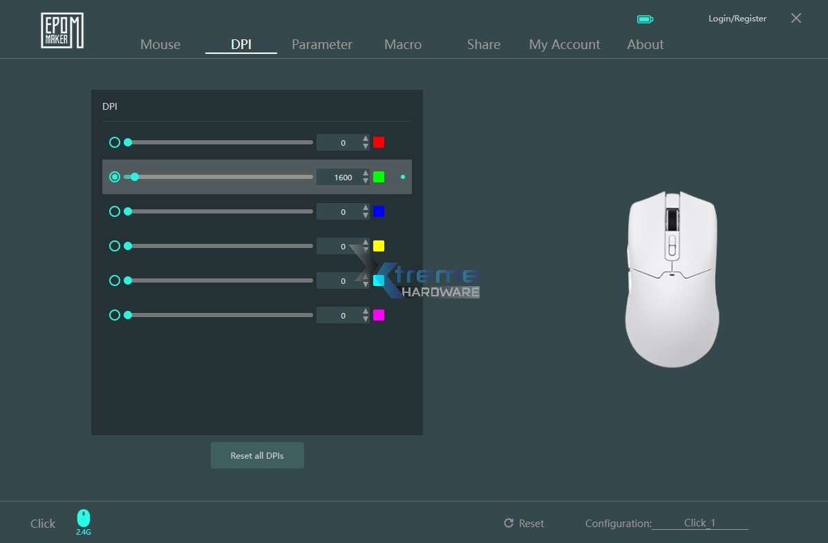Increase the yellow DPI stage value
828x543 pixels.
pos(365,242)
